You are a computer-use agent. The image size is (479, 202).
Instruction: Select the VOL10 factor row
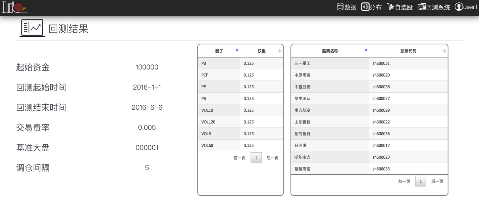pyautogui.click(x=241, y=110)
